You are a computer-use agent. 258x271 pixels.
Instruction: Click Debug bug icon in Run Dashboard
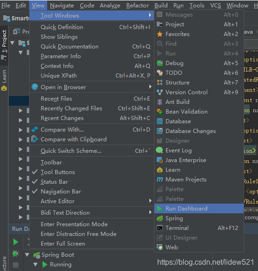coord(16,253)
